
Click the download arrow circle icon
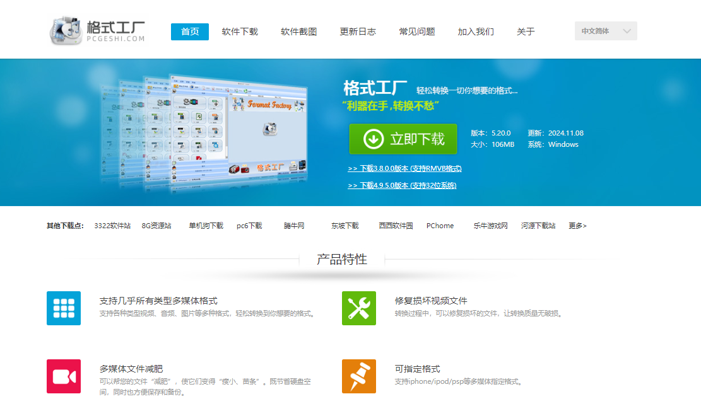coord(374,139)
